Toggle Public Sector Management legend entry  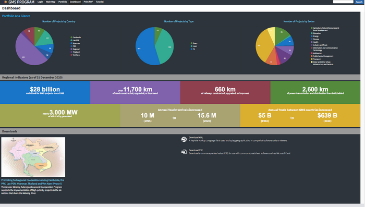pyautogui.click(x=322, y=56)
